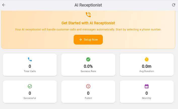Click the purple Monthly calendar icon

[147, 86]
